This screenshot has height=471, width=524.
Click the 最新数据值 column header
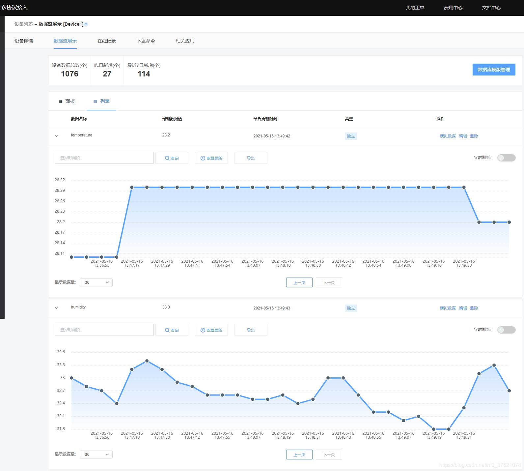(172, 119)
